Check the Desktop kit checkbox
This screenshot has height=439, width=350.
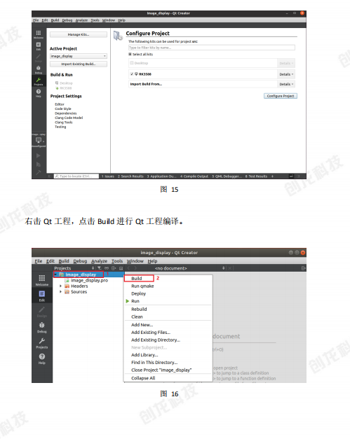pyautogui.click(x=132, y=63)
